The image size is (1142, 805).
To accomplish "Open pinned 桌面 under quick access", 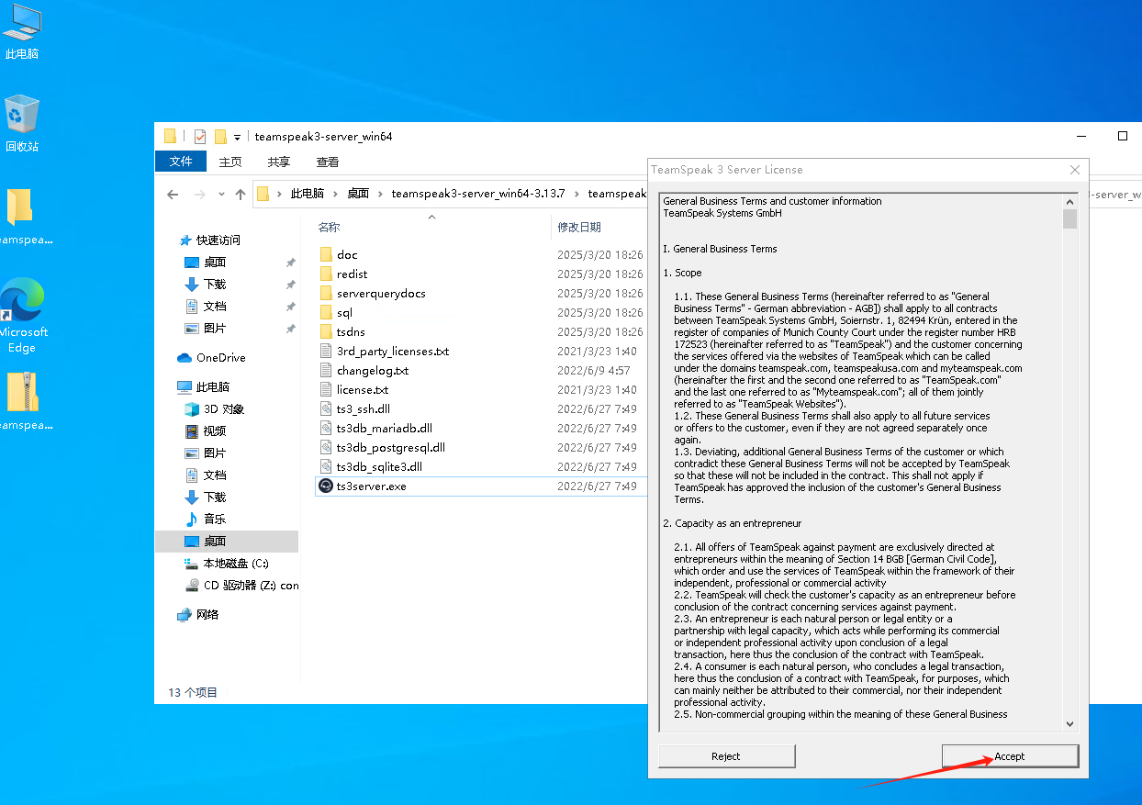I will (215, 263).
